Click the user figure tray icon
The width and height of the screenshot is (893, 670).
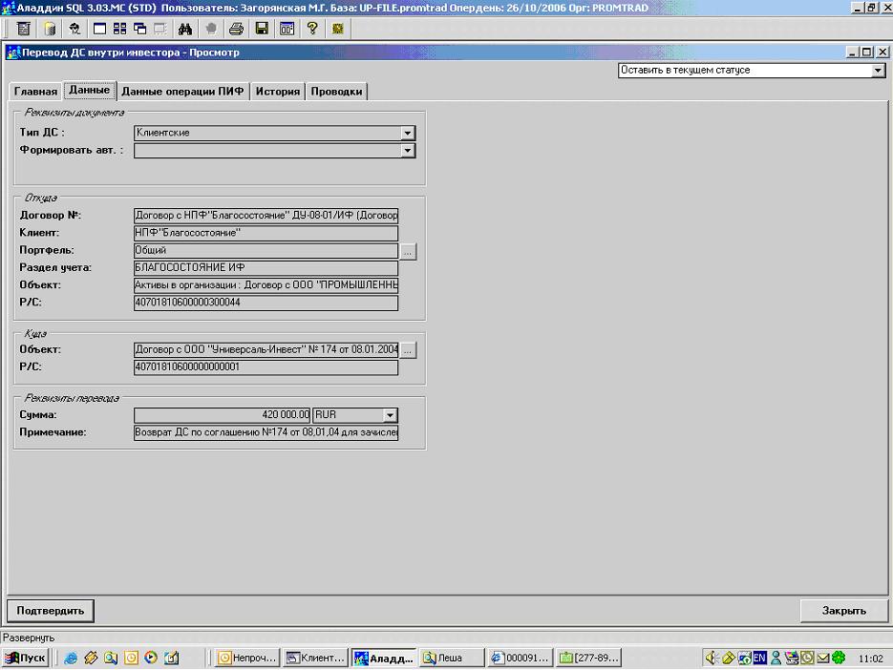[x=776, y=658]
